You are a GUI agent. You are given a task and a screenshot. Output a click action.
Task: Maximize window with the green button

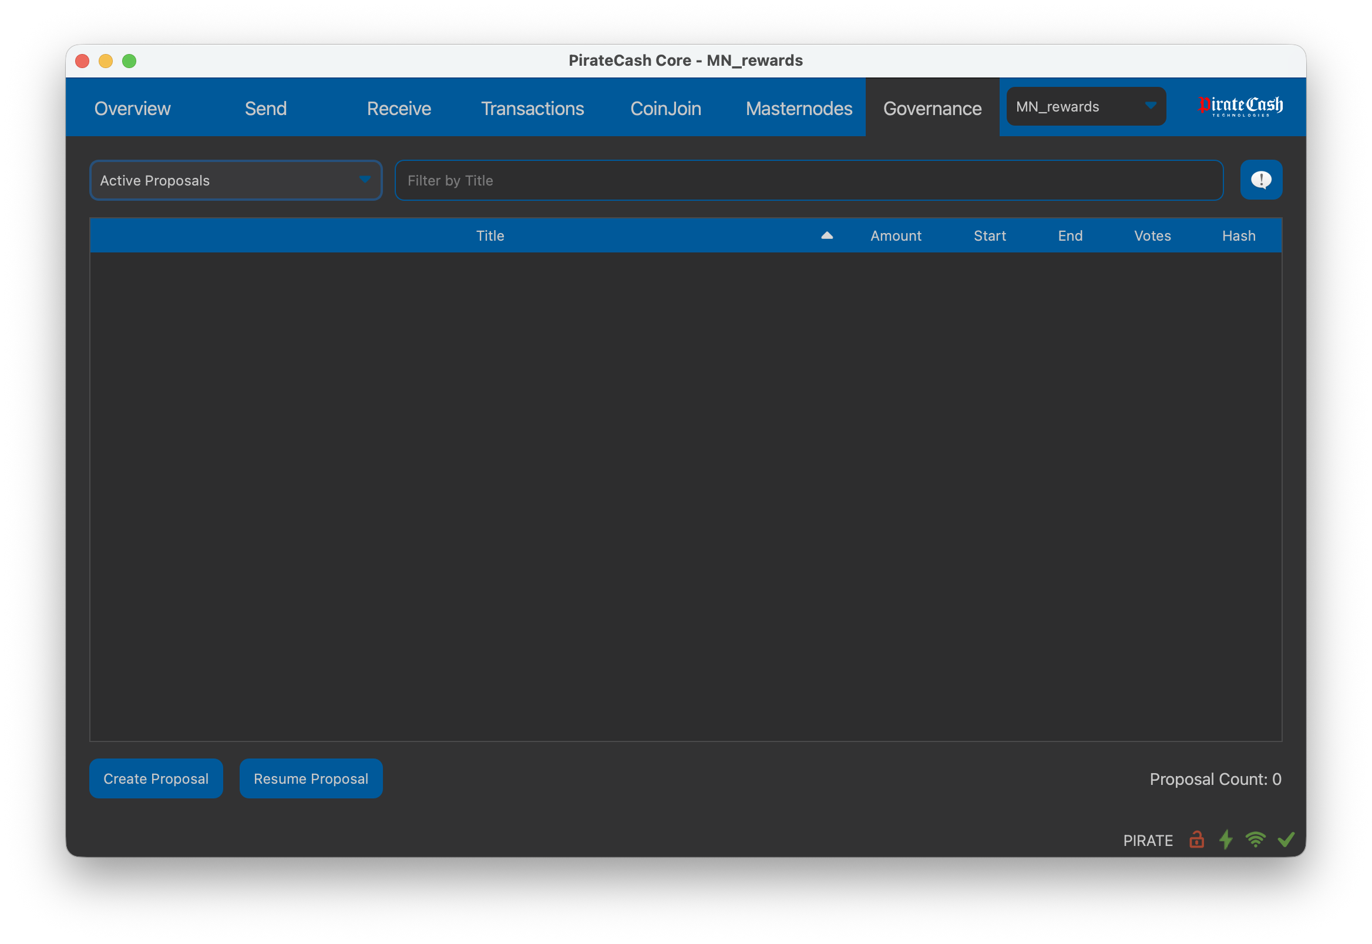tap(129, 61)
